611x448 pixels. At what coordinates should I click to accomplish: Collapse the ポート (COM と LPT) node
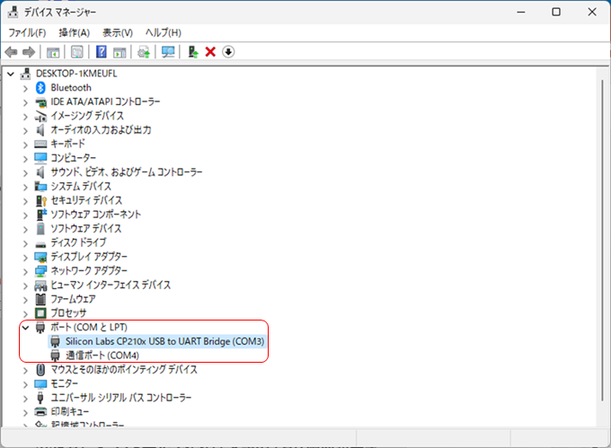coord(25,328)
